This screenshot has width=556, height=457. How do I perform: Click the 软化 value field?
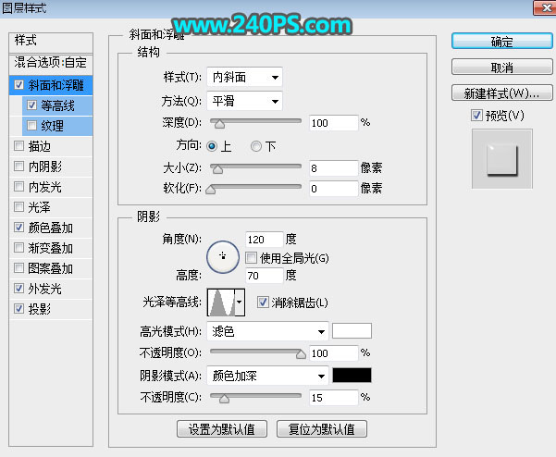(333, 189)
